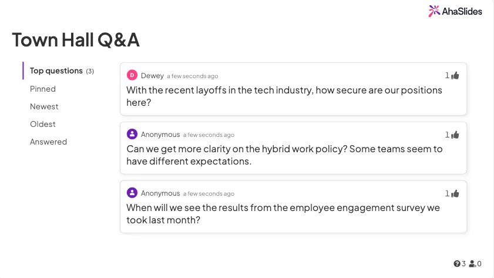
Task: Click thumbs-up on hybrid work policy question
Action: [x=455, y=135]
